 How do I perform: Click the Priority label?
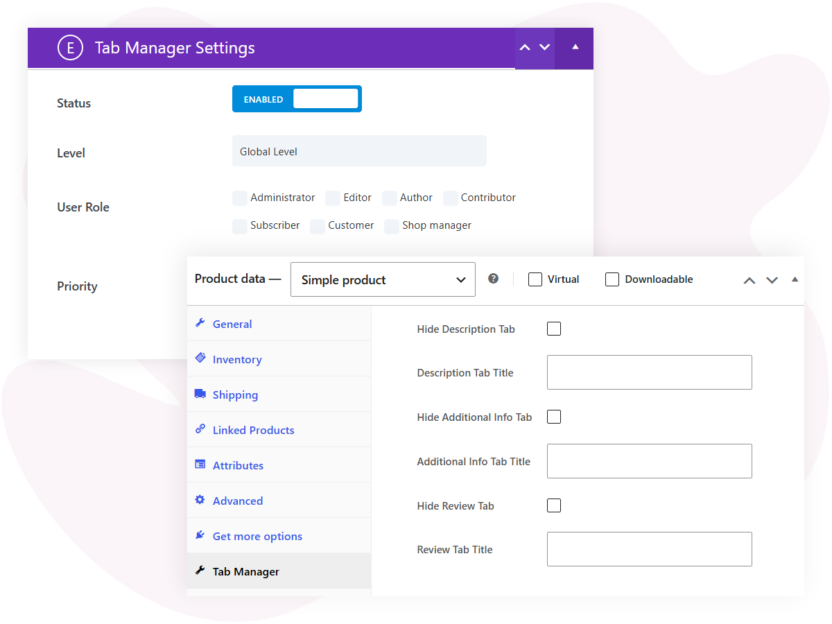77,286
